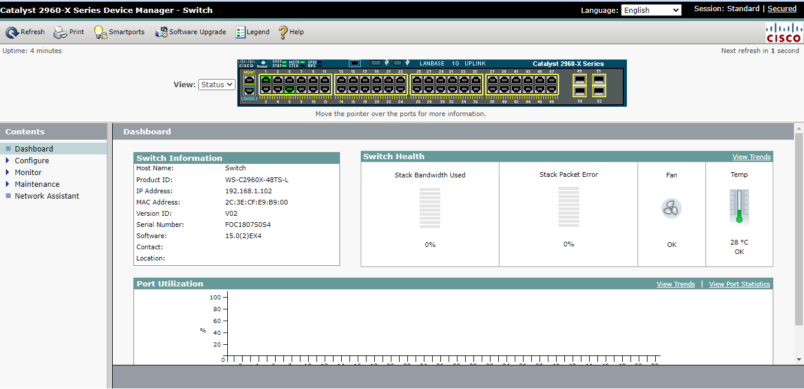Image resolution: width=804 pixels, height=389 pixels.
Task: Open the View Status dropdown
Action: [217, 85]
